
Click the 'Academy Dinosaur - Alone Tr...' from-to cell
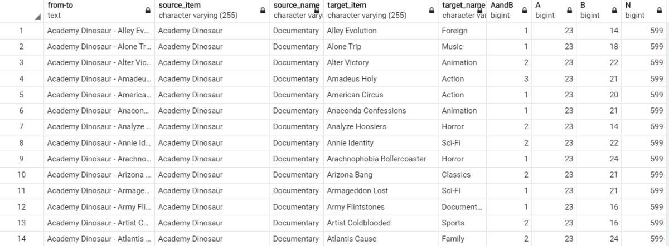click(x=99, y=47)
